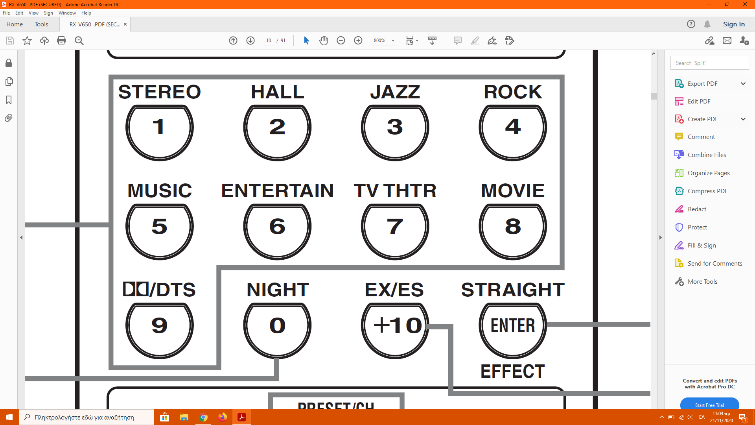Open the Attachments paperclip panel
This screenshot has height=425, width=755.
(x=9, y=118)
